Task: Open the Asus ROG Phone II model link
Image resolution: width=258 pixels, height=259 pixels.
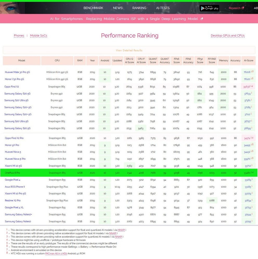Action: 15,187
